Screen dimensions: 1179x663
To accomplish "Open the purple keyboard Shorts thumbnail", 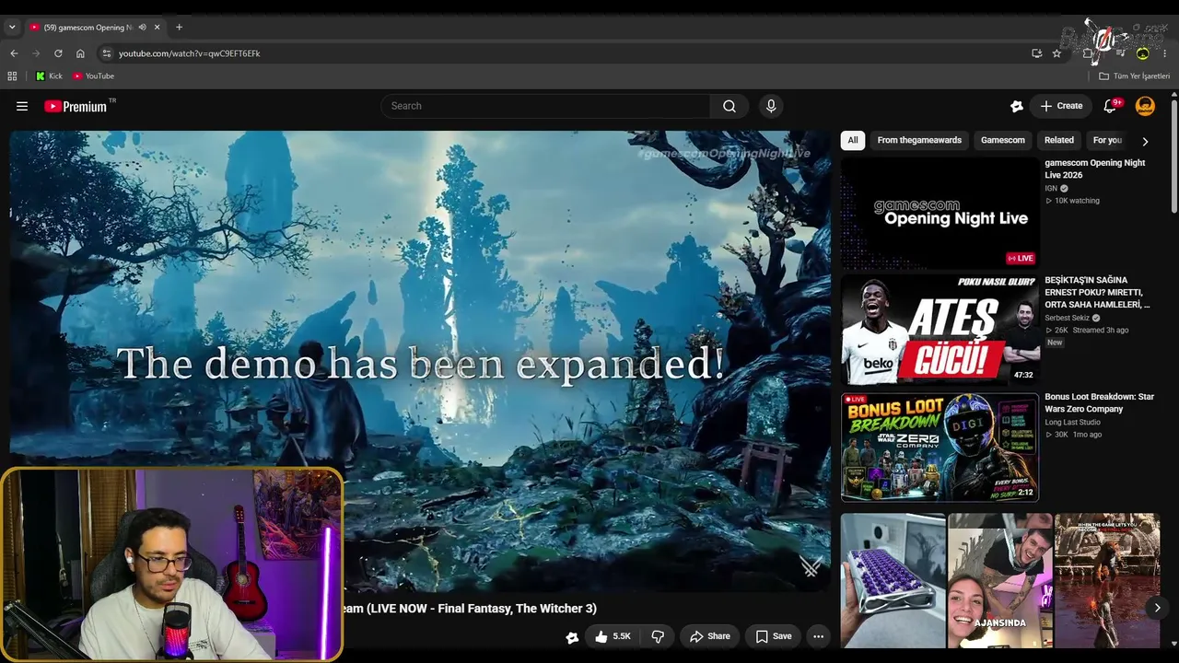I will click(893, 581).
